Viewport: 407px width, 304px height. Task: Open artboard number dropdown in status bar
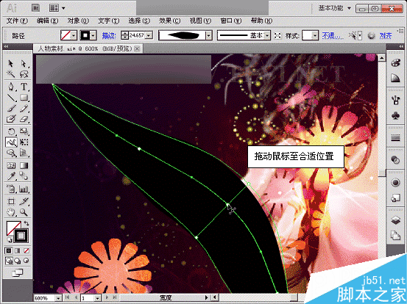click(x=98, y=298)
